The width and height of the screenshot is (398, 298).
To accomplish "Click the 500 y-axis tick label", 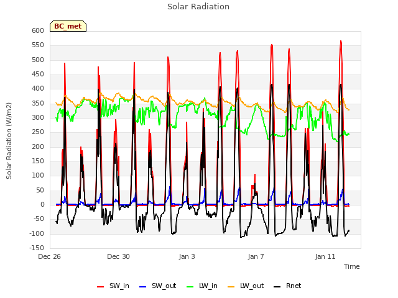I will tap(38, 60).
